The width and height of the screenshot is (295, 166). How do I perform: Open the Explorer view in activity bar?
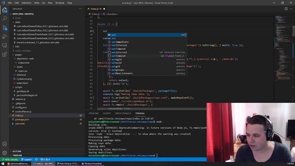click(5, 10)
